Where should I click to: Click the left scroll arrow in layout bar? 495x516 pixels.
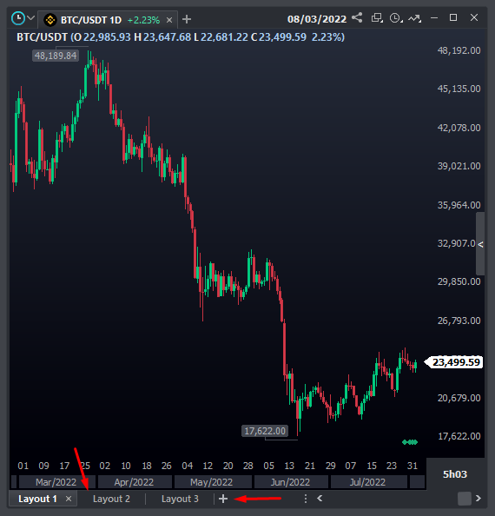[x=320, y=499]
